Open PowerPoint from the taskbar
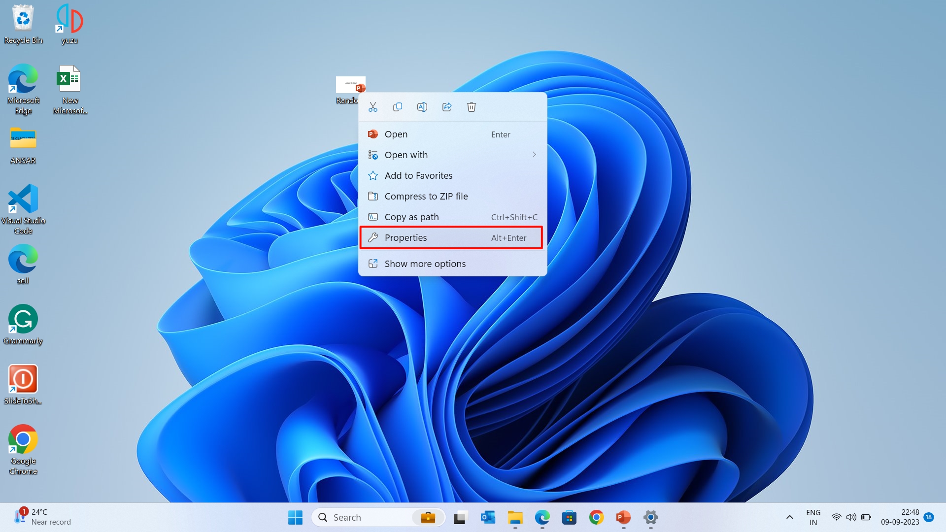The height and width of the screenshot is (532, 946). pos(622,518)
